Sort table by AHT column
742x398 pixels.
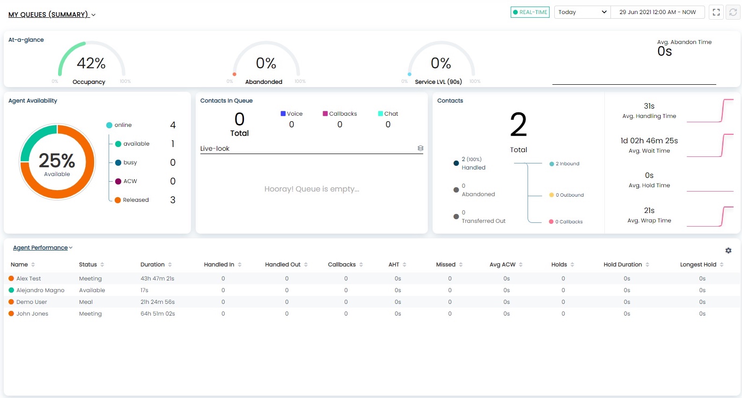[x=404, y=265]
